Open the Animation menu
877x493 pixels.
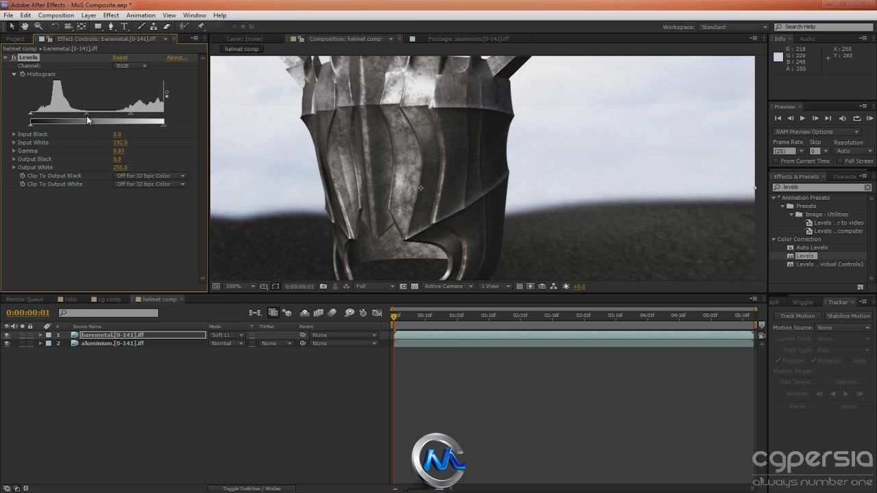140,15
